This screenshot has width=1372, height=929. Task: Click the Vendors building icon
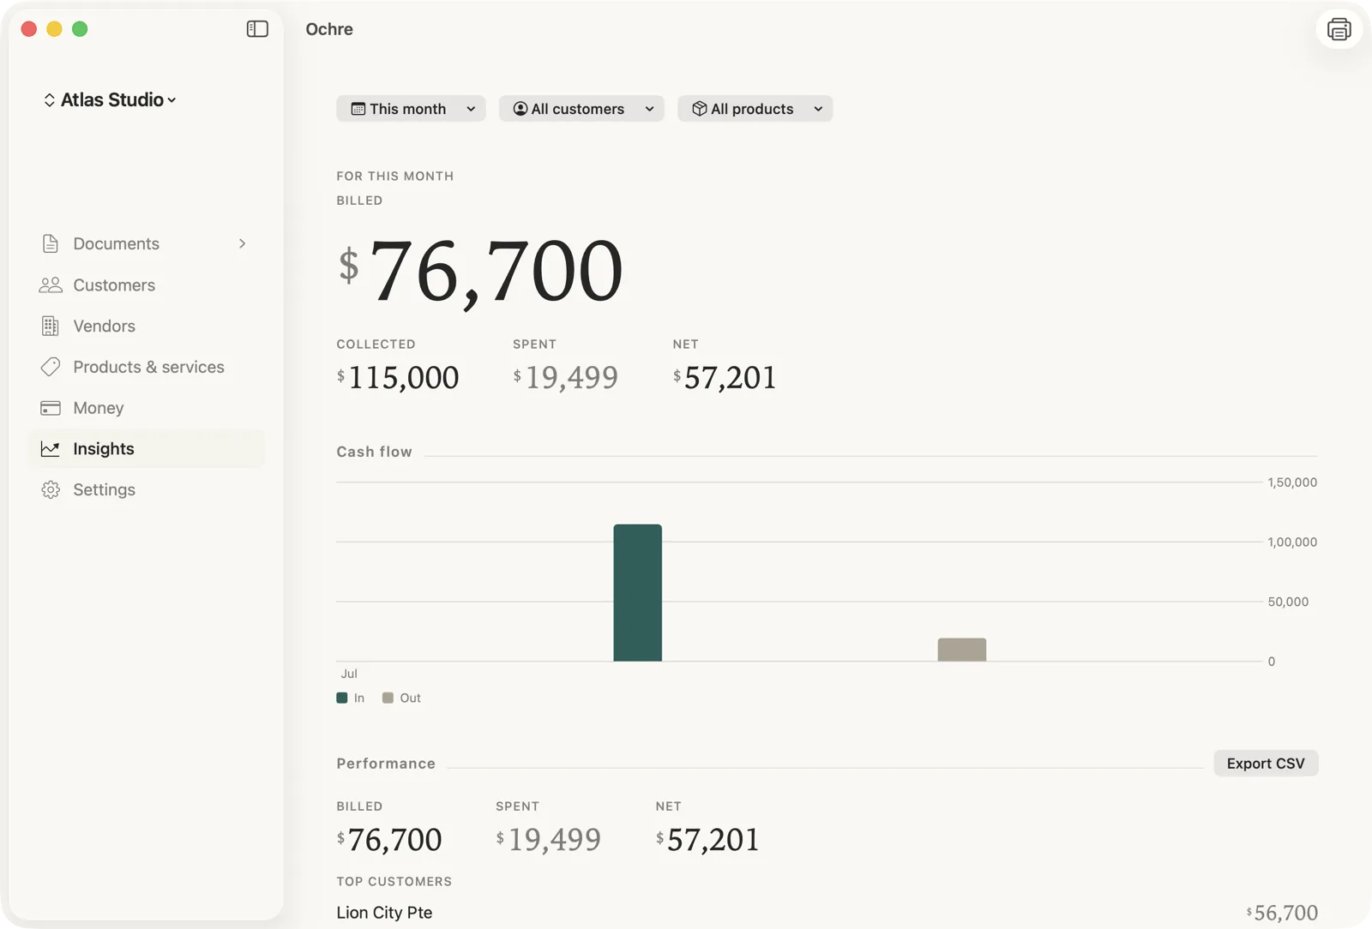pos(51,326)
